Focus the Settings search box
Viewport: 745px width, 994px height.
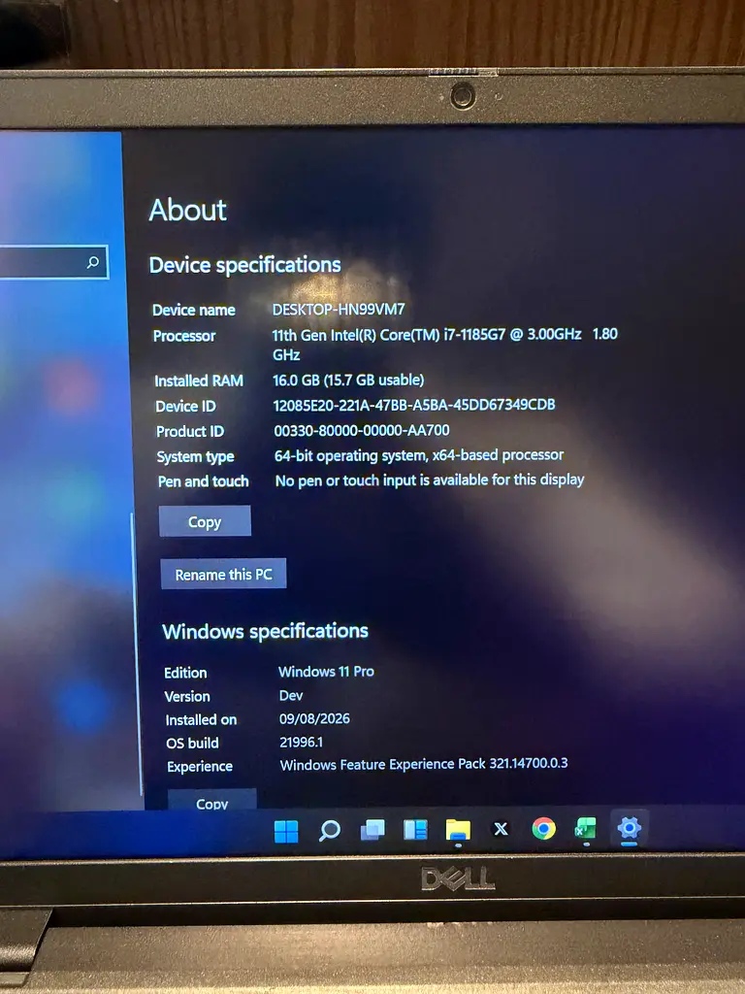pyautogui.click(x=54, y=262)
